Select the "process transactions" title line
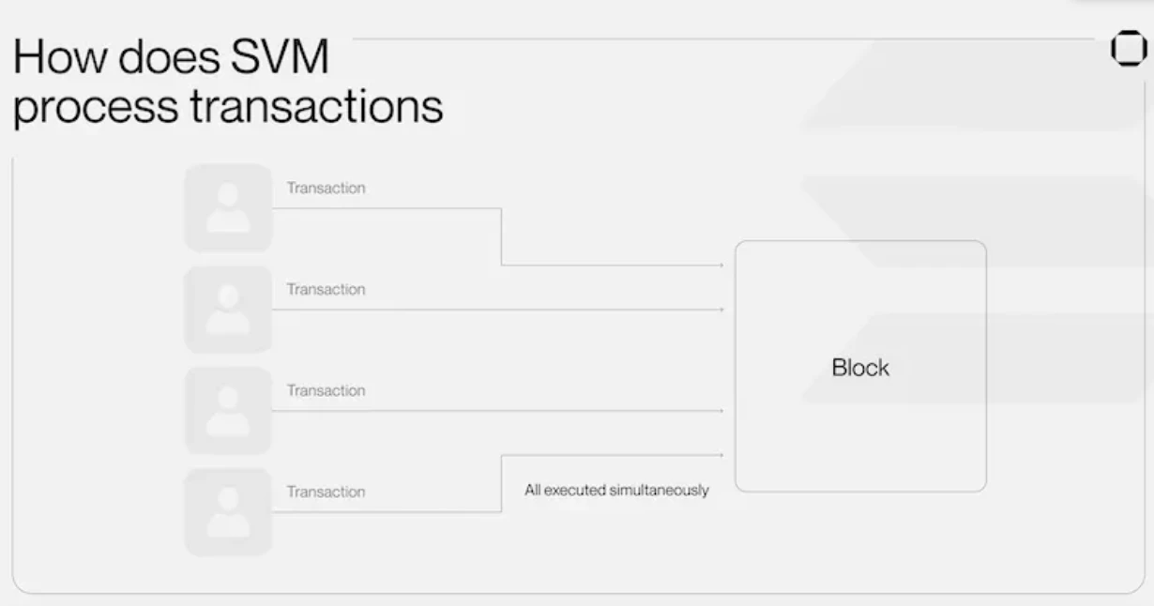The image size is (1154, 606). (x=227, y=106)
